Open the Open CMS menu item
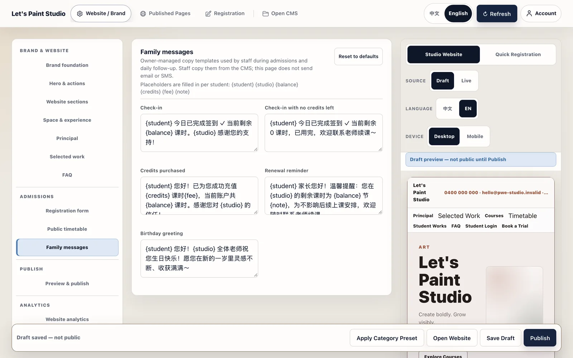This screenshot has width=573, height=358. [x=280, y=14]
